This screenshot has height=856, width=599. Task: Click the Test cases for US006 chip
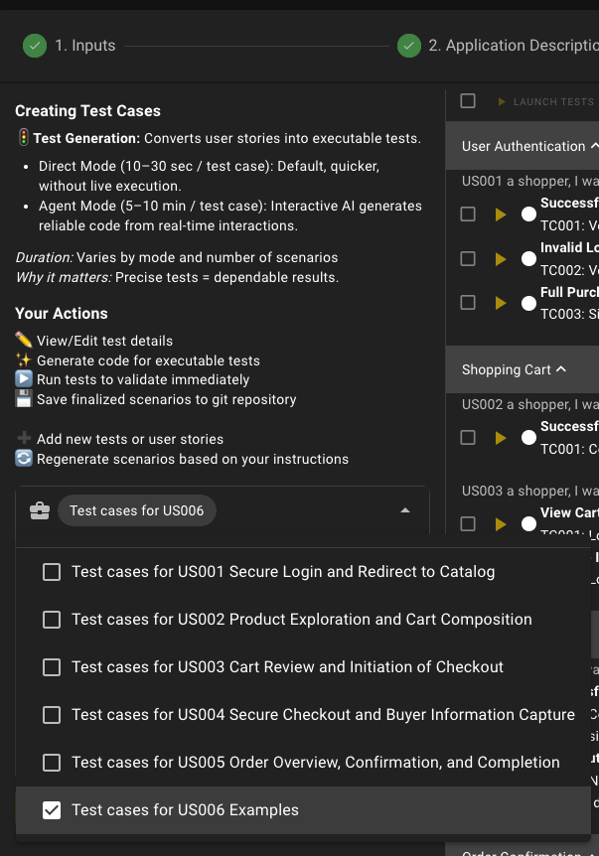(136, 511)
